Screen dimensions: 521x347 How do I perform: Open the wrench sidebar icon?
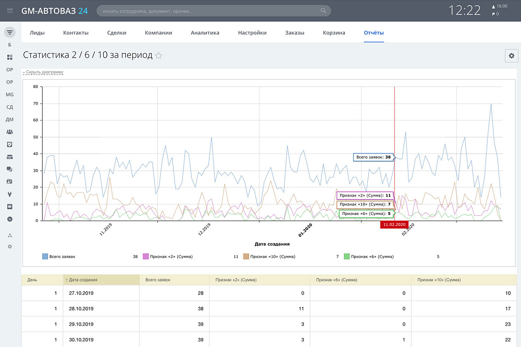(9, 194)
